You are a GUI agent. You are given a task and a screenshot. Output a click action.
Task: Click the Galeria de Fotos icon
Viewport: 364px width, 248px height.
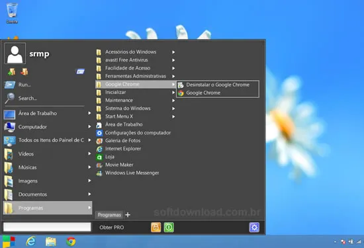tap(99, 141)
